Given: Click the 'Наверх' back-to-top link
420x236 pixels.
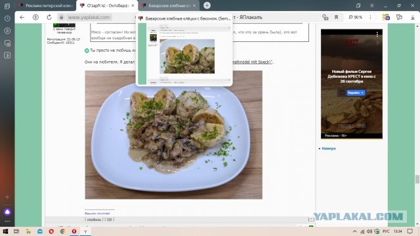Looking at the screenshot, I should (329, 149).
